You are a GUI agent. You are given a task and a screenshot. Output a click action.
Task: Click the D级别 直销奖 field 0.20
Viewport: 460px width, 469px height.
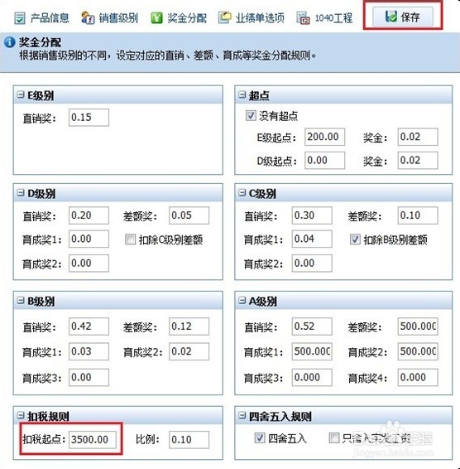89,215
